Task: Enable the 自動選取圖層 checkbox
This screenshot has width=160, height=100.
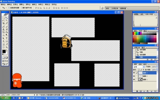Action: [9, 8]
